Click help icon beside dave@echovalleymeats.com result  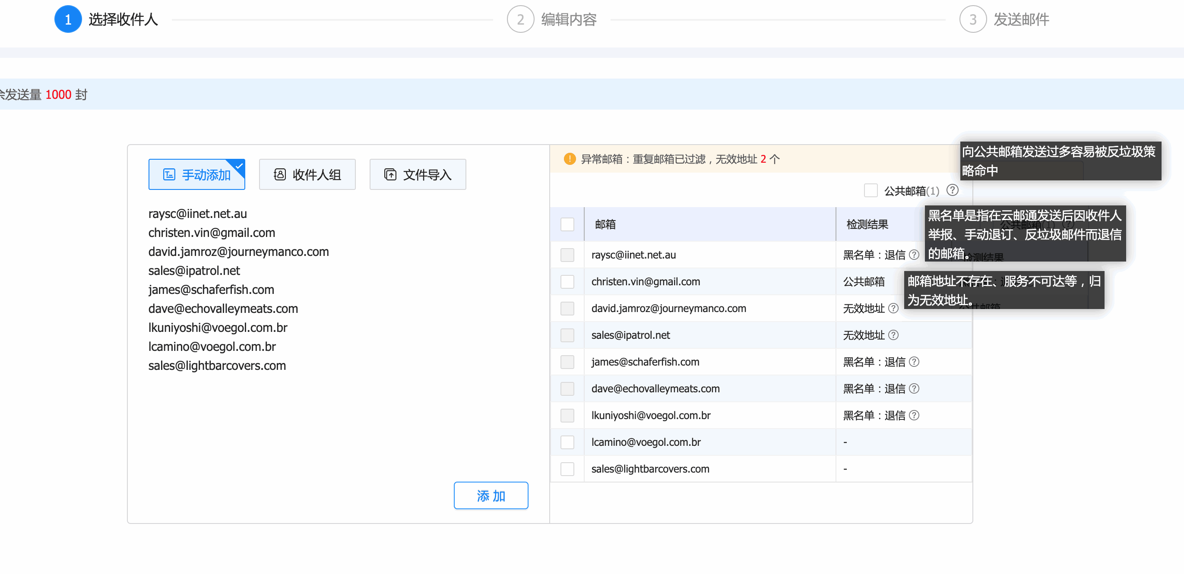tap(914, 388)
